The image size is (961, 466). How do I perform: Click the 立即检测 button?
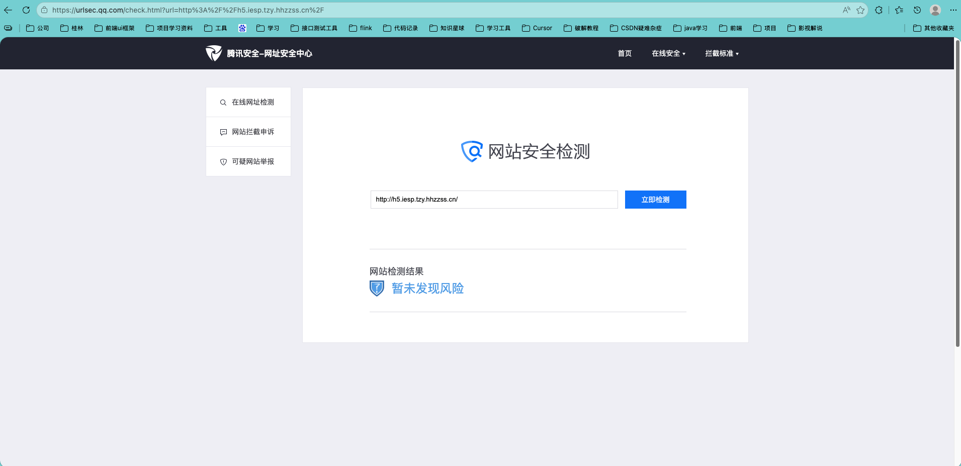pyautogui.click(x=656, y=200)
